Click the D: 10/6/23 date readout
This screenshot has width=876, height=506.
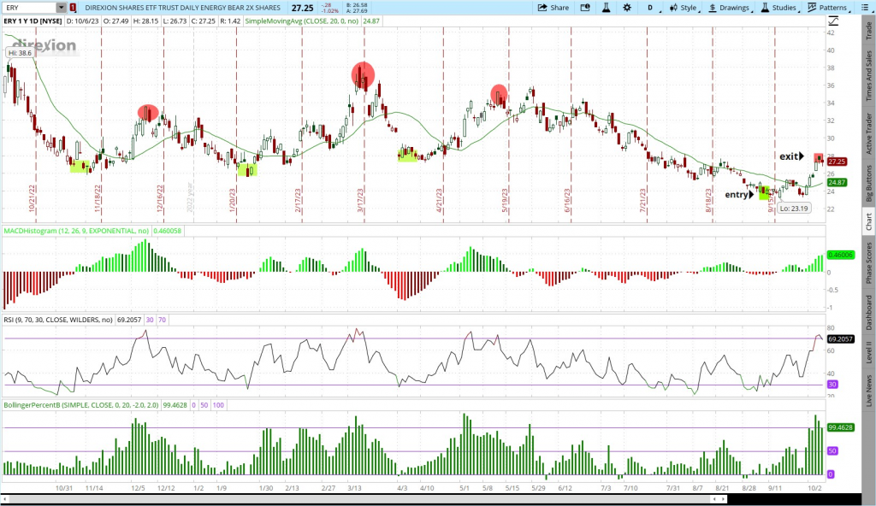83,21
